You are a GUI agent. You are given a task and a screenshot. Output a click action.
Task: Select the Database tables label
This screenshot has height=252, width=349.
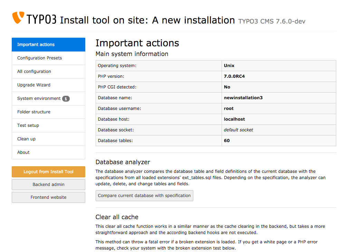point(115,141)
